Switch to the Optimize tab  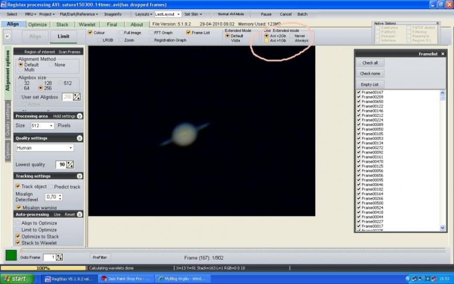click(37, 25)
